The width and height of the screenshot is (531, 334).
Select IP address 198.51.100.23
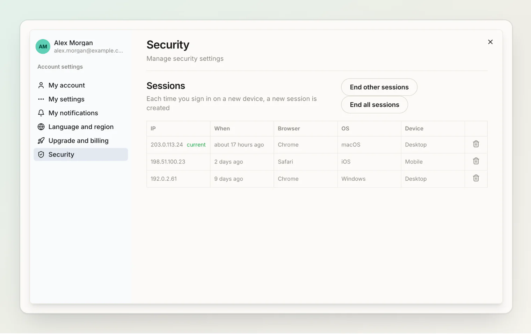168,162
